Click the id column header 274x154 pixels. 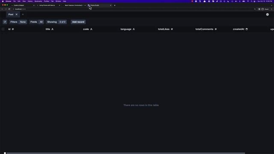pyautogui.click(x=11, y=29)
